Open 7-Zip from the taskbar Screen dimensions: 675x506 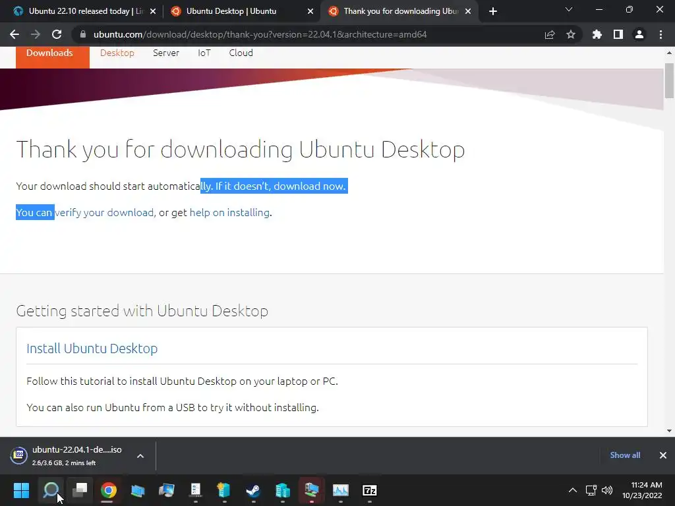(369, 490)
